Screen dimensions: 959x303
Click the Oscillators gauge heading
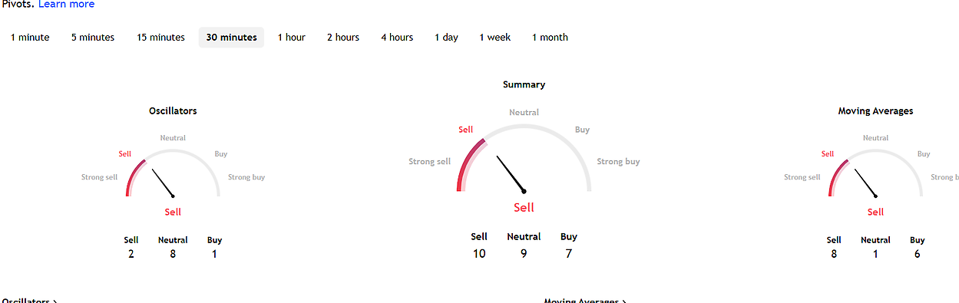[x=173, y=111]
